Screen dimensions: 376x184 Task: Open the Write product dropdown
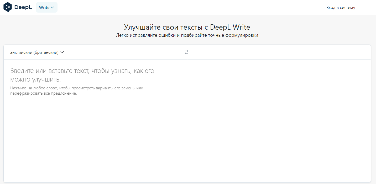click(46, 7)
